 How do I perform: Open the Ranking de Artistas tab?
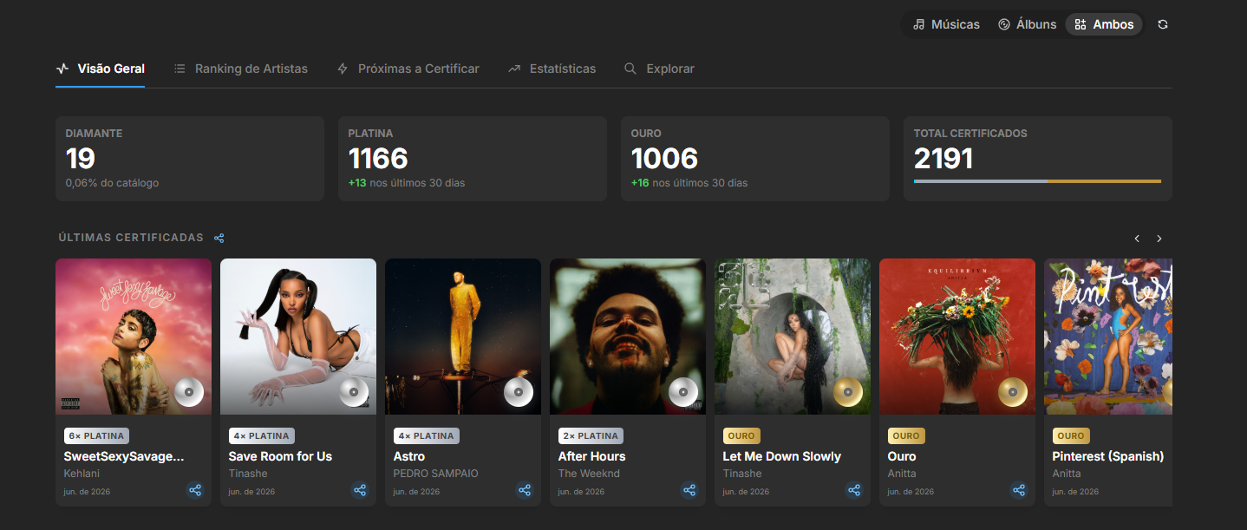point(241,69)
